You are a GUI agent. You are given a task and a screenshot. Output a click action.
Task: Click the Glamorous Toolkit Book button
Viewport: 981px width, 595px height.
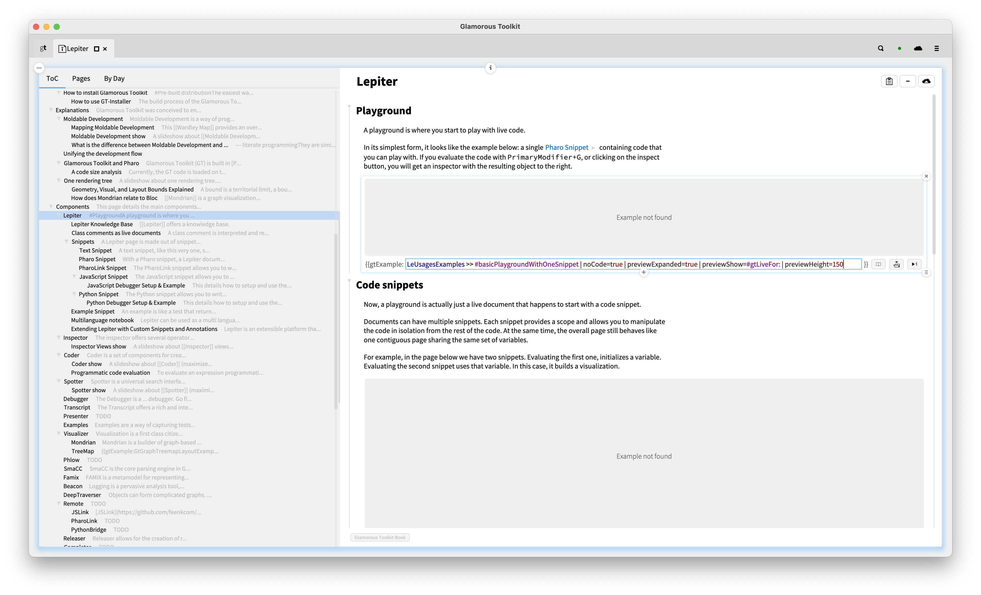click(x=380, y=537)
